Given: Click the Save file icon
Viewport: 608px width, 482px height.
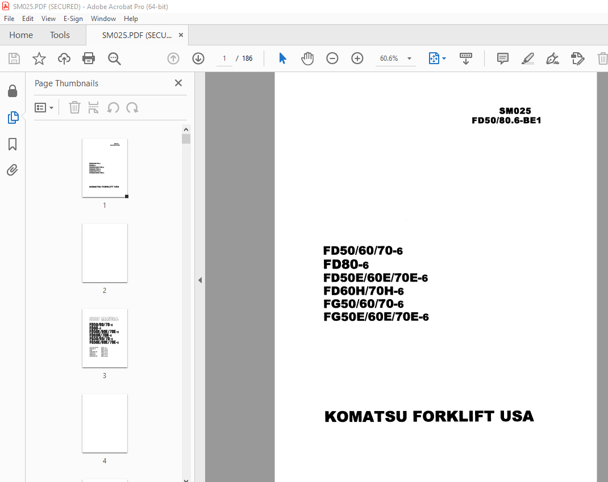Looking at the screenshot, I should [14, 58].
